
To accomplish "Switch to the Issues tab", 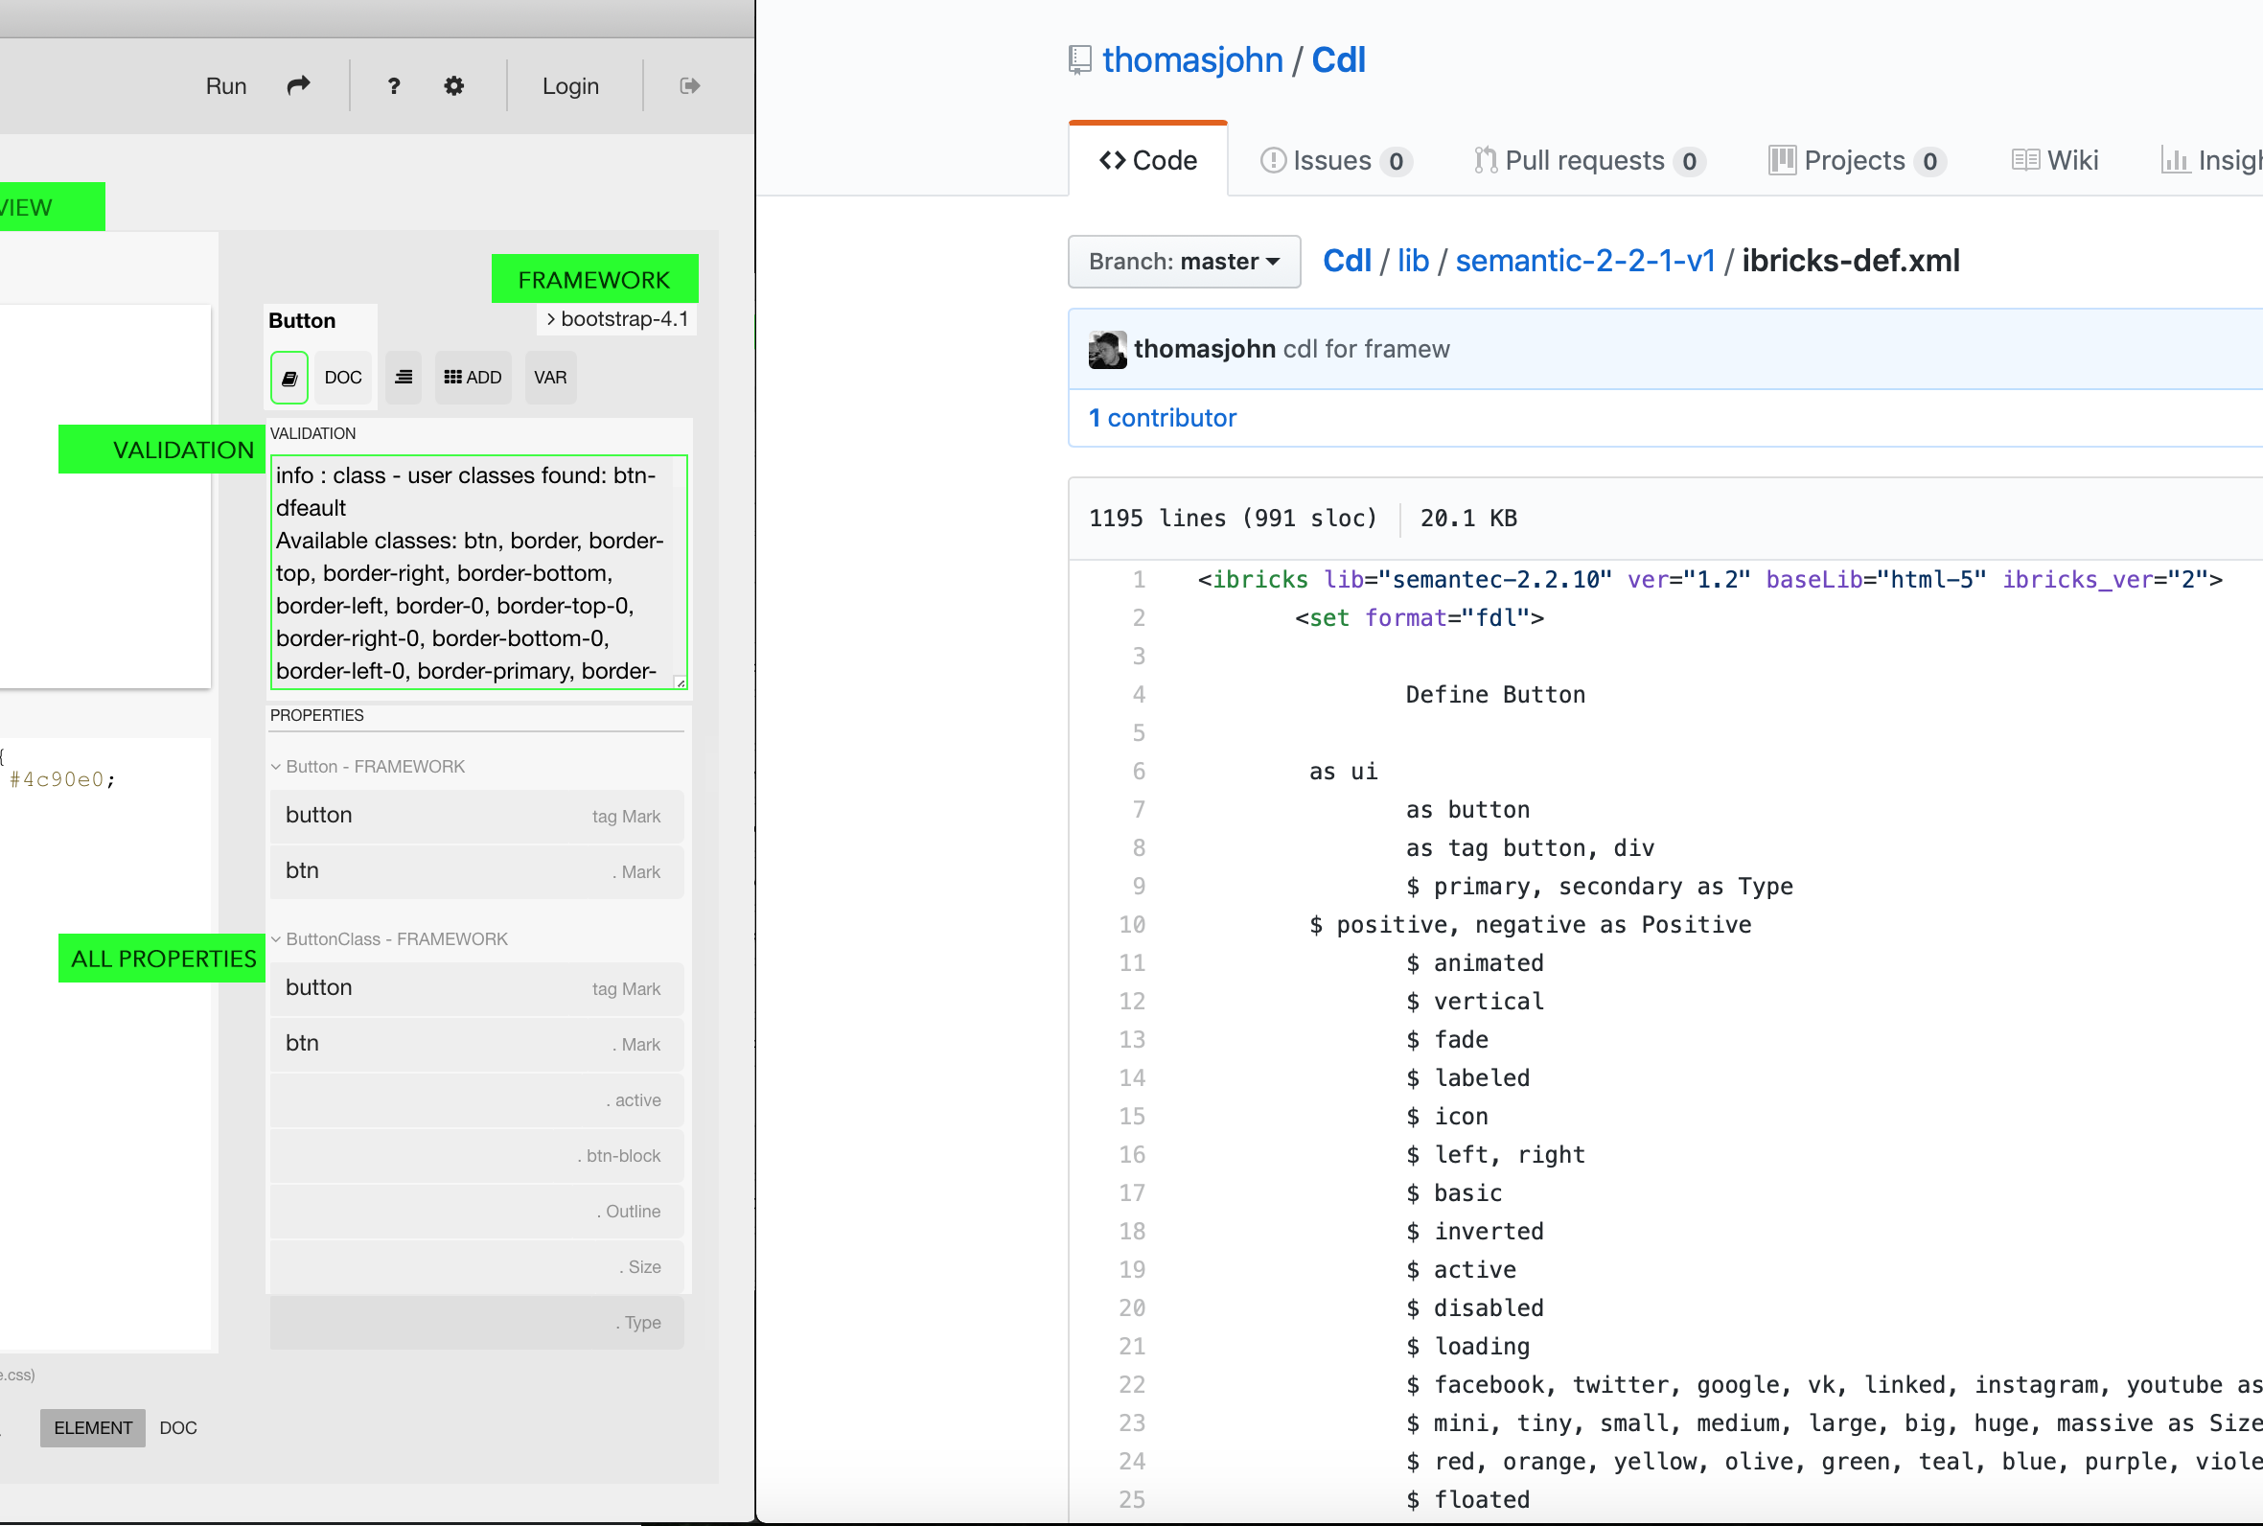I will tap(1333, 160).
